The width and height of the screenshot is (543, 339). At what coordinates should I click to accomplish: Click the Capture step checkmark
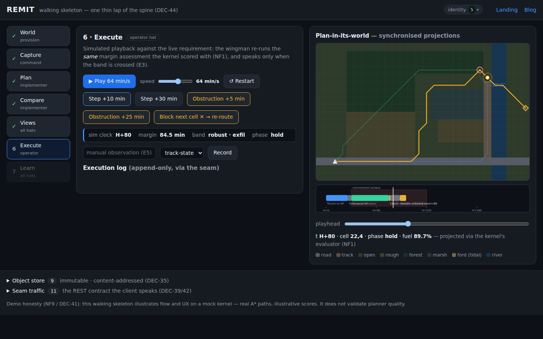click(x=14, y=59)
